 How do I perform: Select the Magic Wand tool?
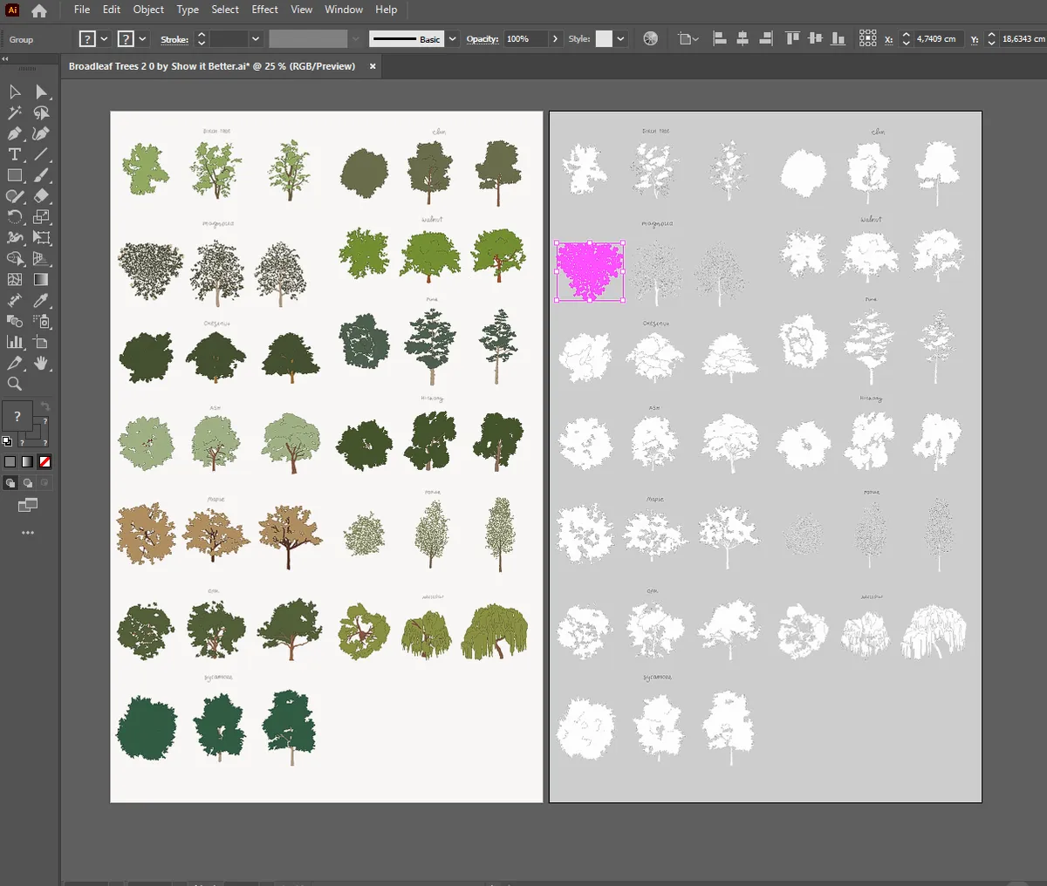[15, 112]
